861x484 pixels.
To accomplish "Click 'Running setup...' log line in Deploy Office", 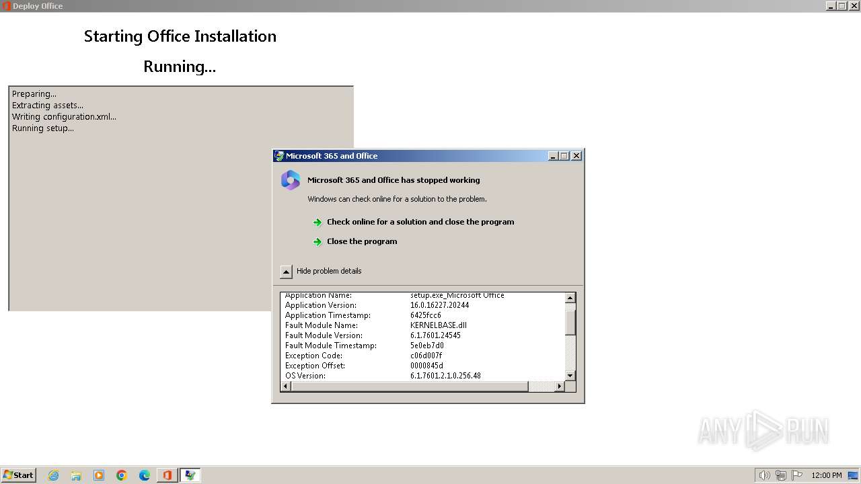I will [43, 128].
